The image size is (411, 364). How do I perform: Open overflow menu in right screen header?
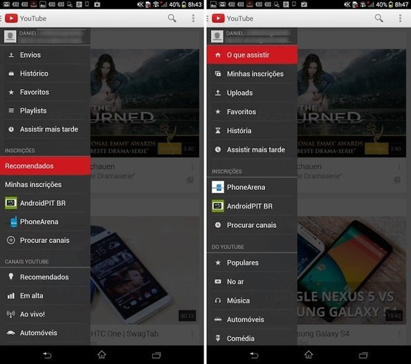pos(400,19)
